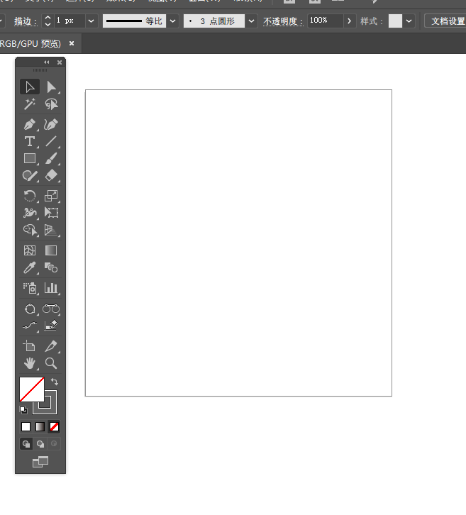Open the 不透明度 opacity panel link
This screenshot has height=515, width=466.
(x=283, y=21)
